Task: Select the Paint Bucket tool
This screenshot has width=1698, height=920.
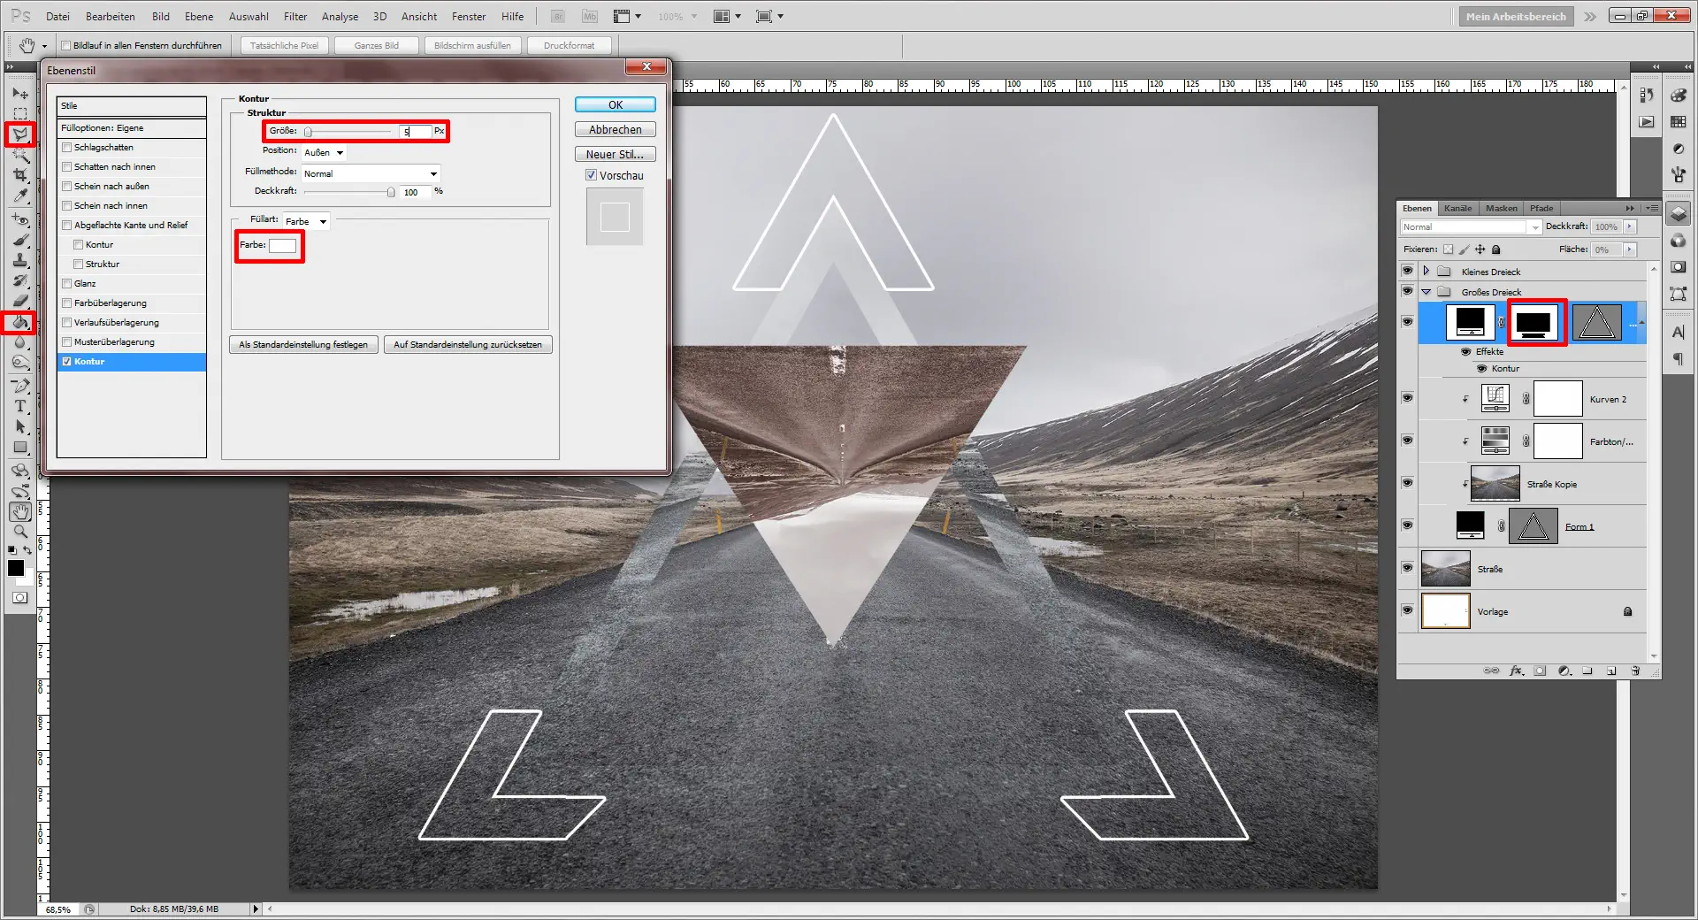Action: click(x=19, y=322)
